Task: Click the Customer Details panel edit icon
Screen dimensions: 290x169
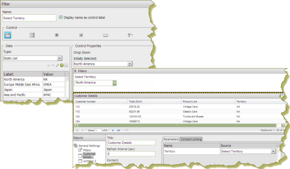Action: point(281,96)
